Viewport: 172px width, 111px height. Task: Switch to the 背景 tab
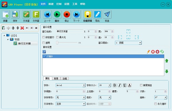(x=56, y=79)
